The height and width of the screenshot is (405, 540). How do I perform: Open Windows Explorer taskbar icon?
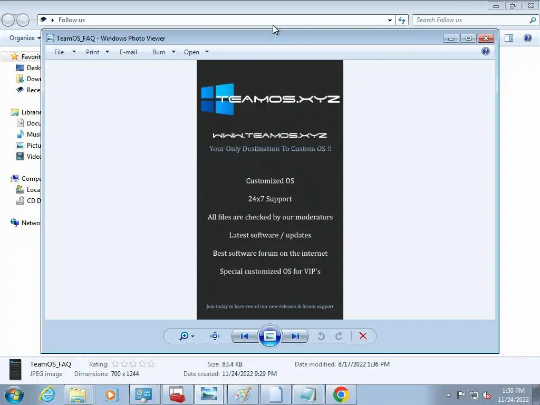(x=78, y=394)
